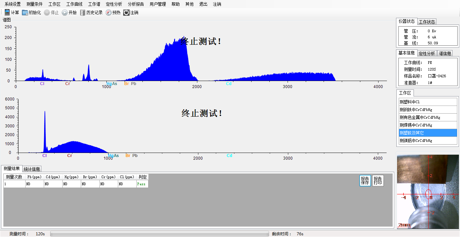The height and width of the screenshot is (237, 460).
Task: Click the 预热 preheat icon
Action: click(x=108, y=12)
